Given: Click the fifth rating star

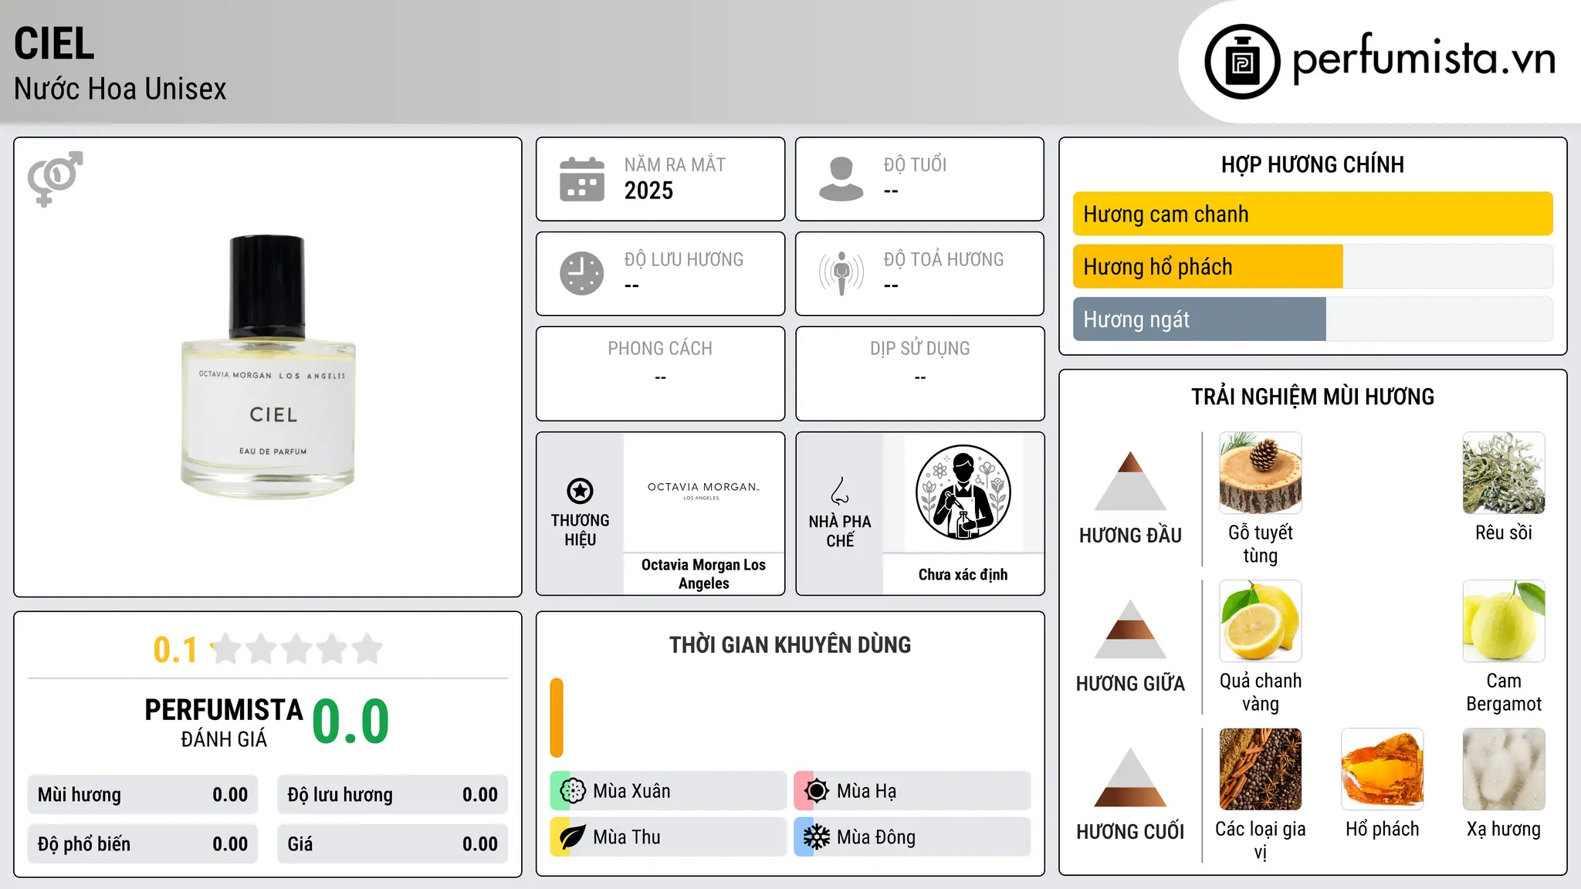Looking at the screenshot, I should pyautogui.click(x=367, y=649).
